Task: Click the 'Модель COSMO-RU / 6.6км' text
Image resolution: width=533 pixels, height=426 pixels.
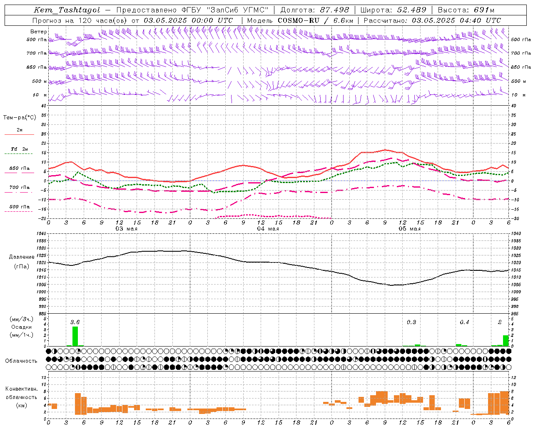Action: coord(300,20)
